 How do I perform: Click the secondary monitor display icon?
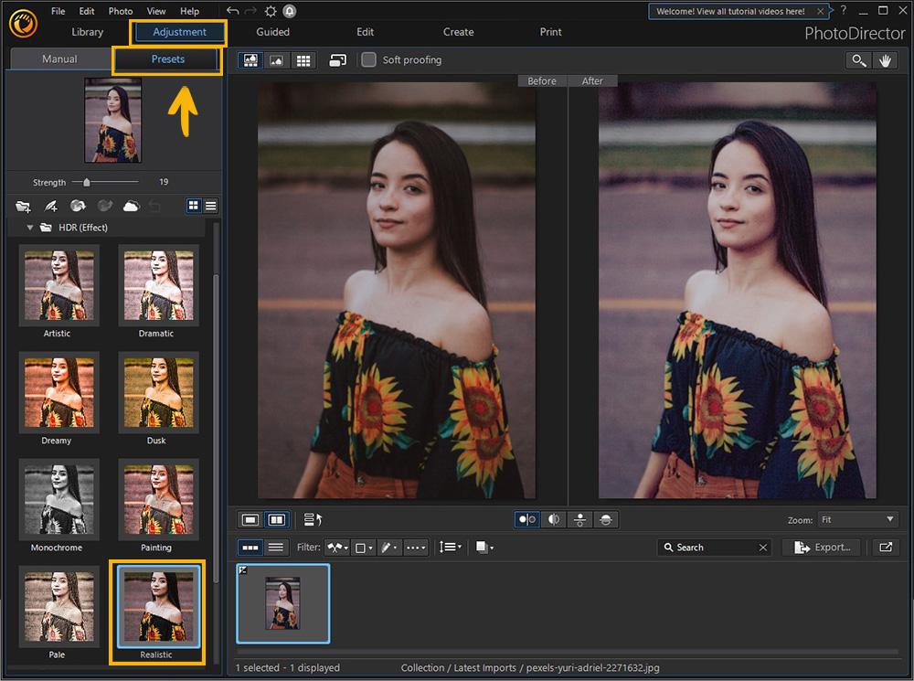[x=337, y=60]
